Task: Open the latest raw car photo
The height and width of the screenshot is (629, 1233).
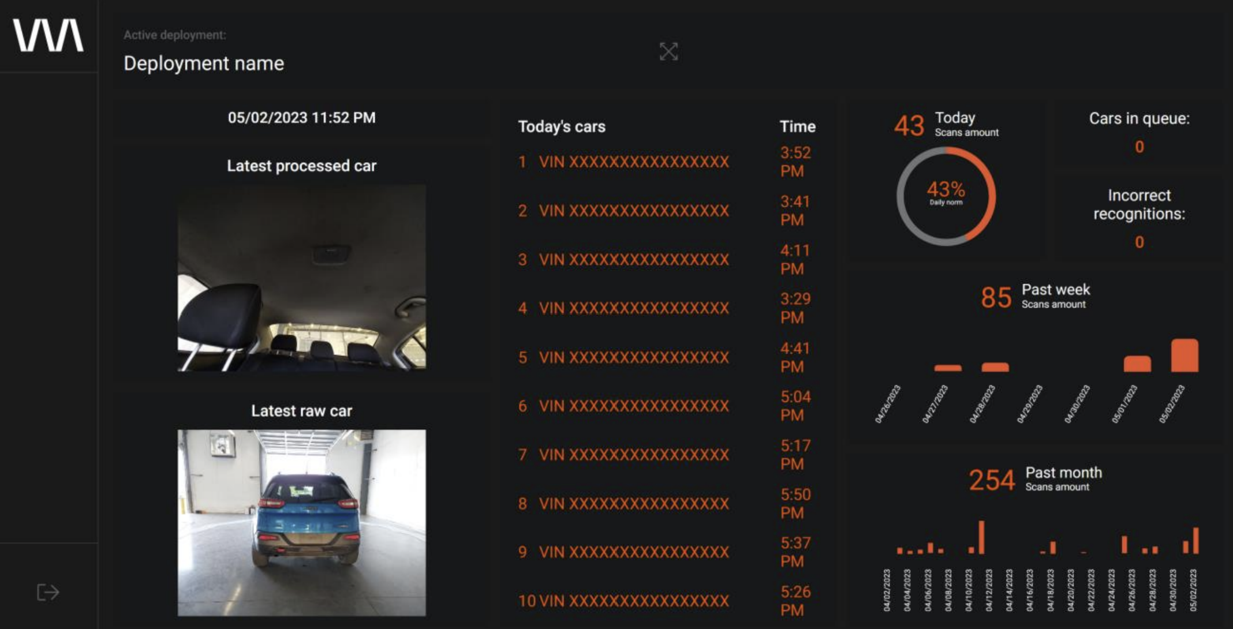Action: (301, 522)
